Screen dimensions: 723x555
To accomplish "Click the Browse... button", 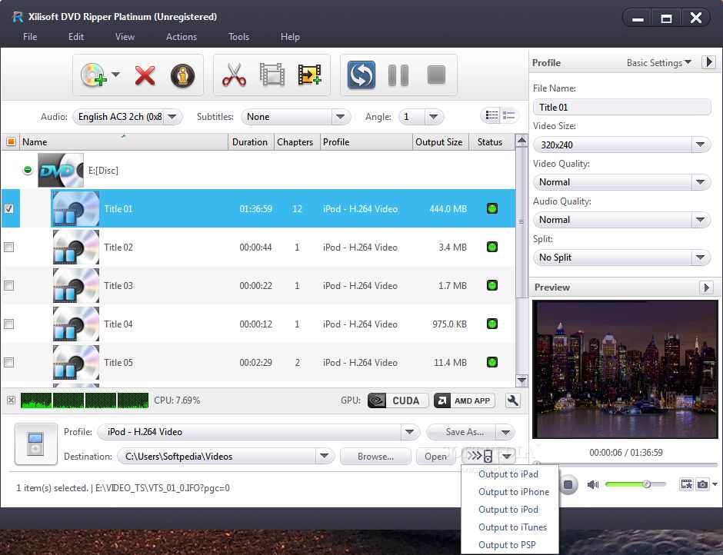I will pos(375,457).
